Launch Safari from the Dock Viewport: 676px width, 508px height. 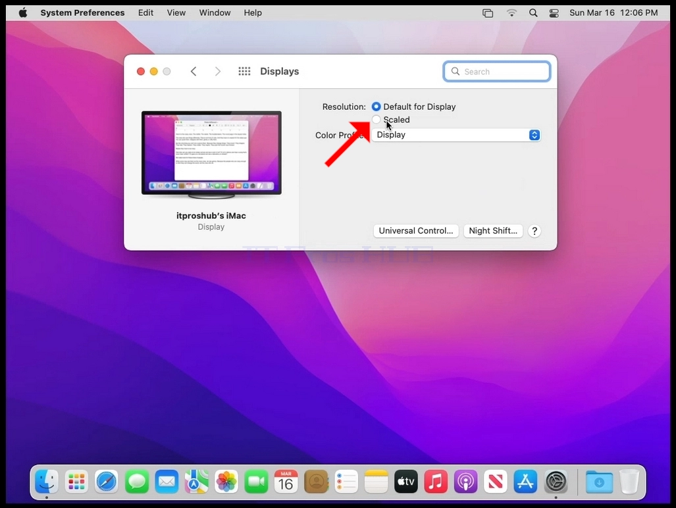point(107,482)
